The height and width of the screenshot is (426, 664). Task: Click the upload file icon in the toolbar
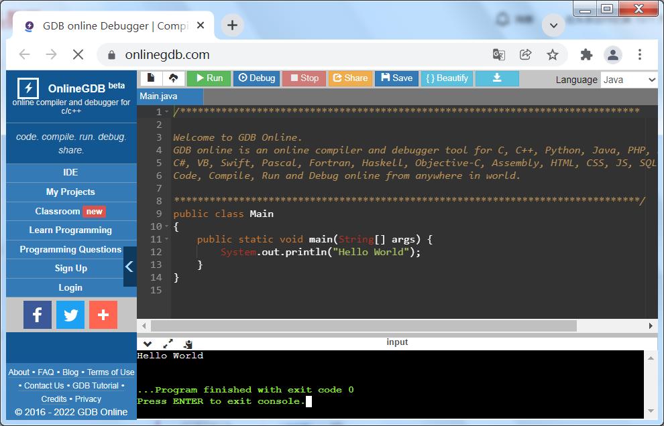173,78
